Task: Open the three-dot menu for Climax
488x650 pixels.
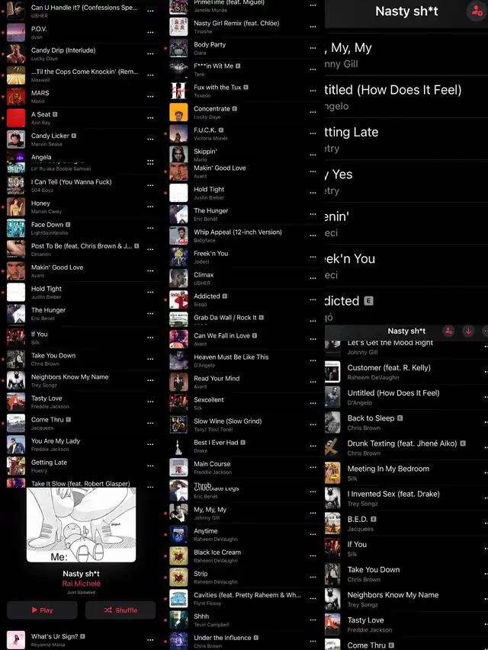Action: pyautogui.click(x=313, y=278)
